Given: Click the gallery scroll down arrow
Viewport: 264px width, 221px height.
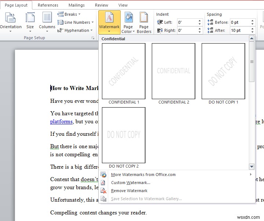Looking at the screenshot, I should (252, 167).
